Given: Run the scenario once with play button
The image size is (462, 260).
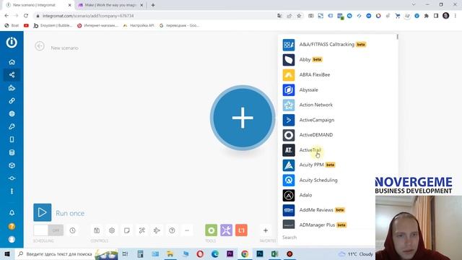Looking at the screenshot, I should [x=43, y=212].
